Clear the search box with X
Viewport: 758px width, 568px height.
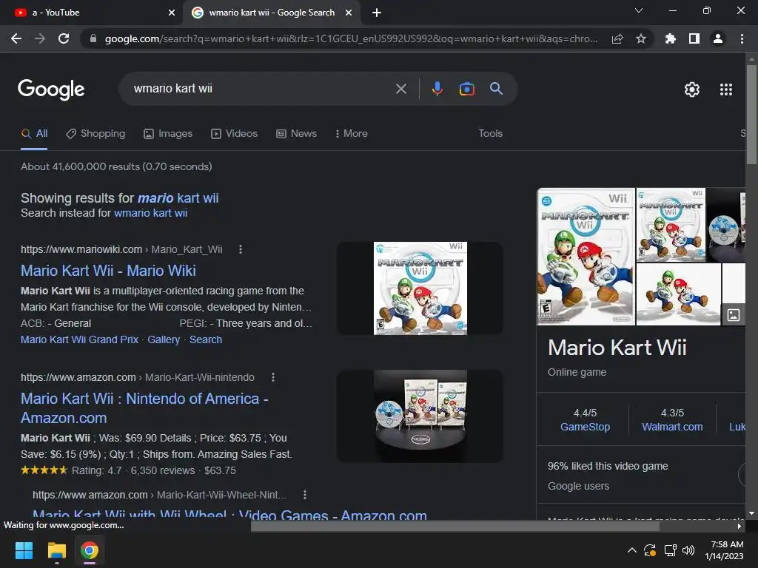[400, 89]
